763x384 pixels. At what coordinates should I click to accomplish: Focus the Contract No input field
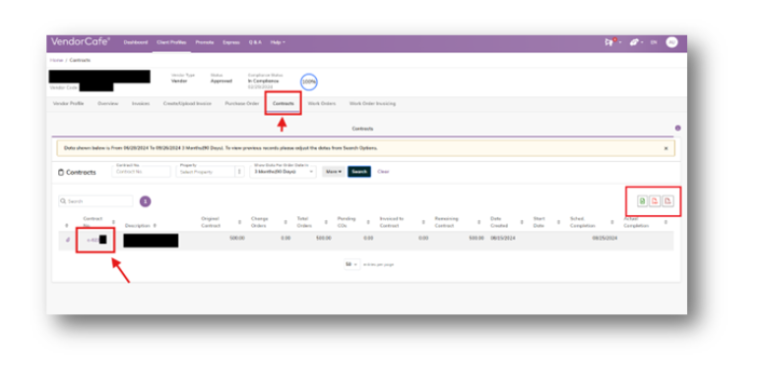141,172
